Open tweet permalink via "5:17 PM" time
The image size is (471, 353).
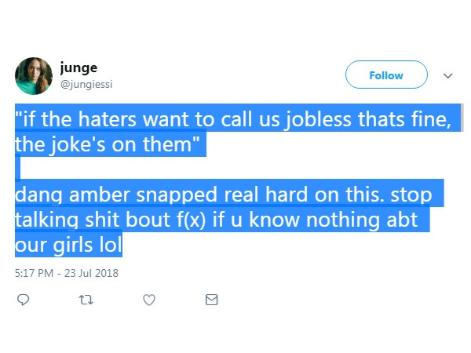(34, 273)
